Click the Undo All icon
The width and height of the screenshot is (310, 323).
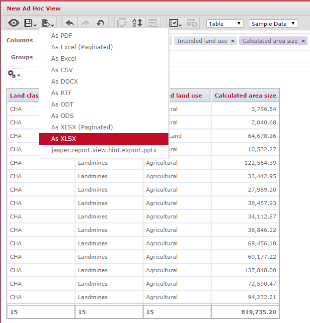pos(100,23)
